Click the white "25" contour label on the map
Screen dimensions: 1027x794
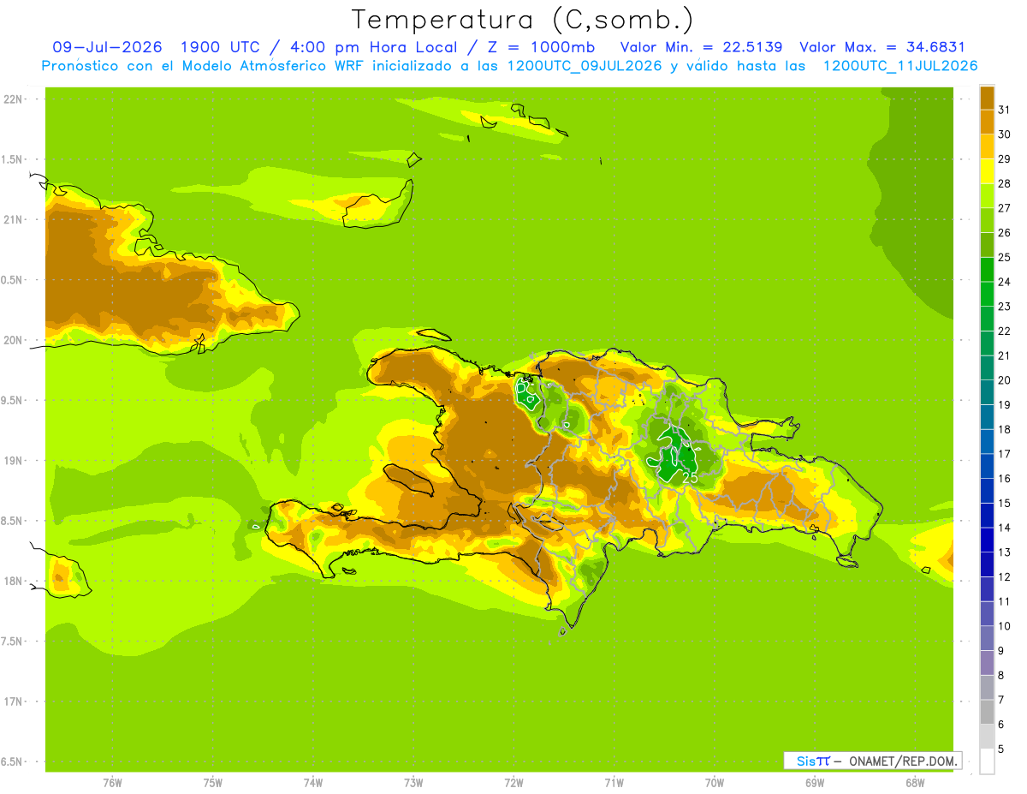click(x=690, y=478)
